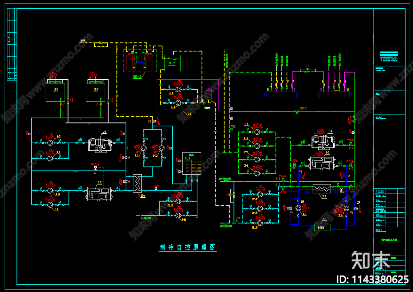Select the V12 valve label
This screenshot has height=292, width=413.
[278, 185]
